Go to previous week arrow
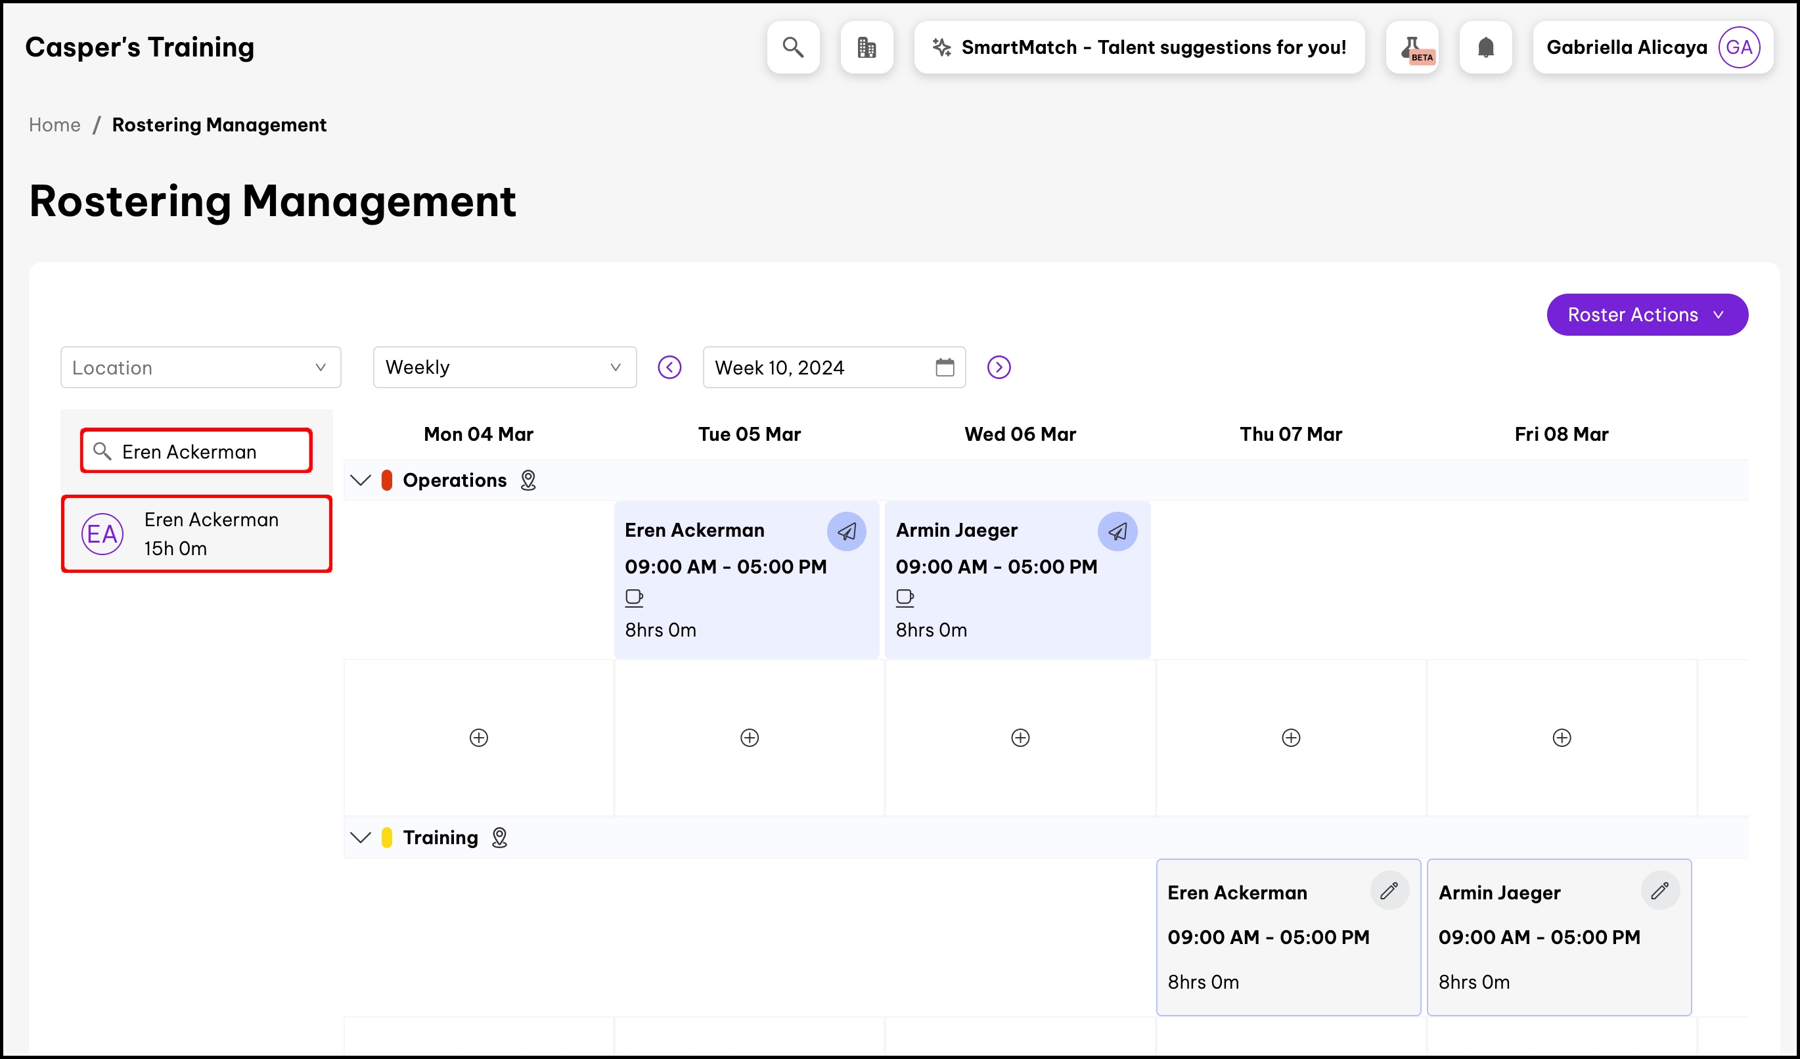1800x1059 pixels. [x=669, y=368]
